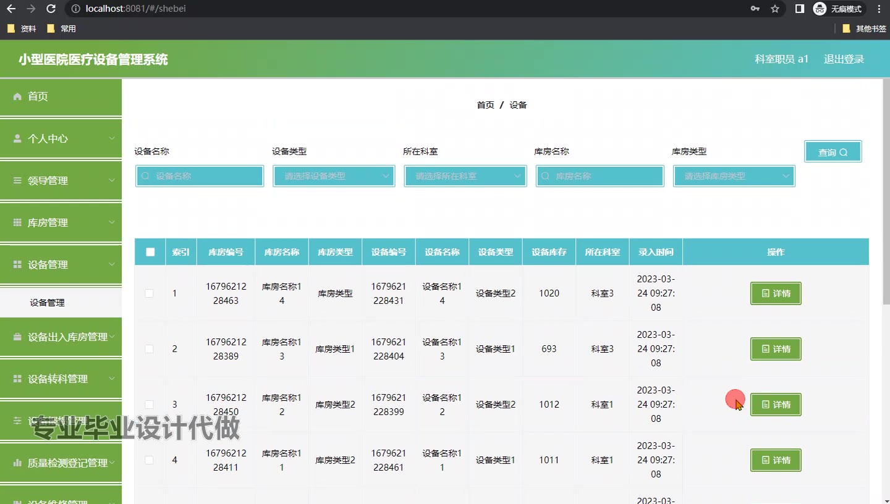Click the person icon beside 个人中心
Screen dimensions: 890x504
[x=17, y=138]
